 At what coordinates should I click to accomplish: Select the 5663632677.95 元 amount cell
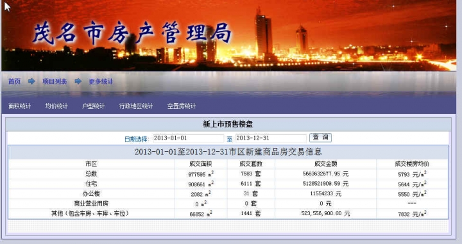325,174
